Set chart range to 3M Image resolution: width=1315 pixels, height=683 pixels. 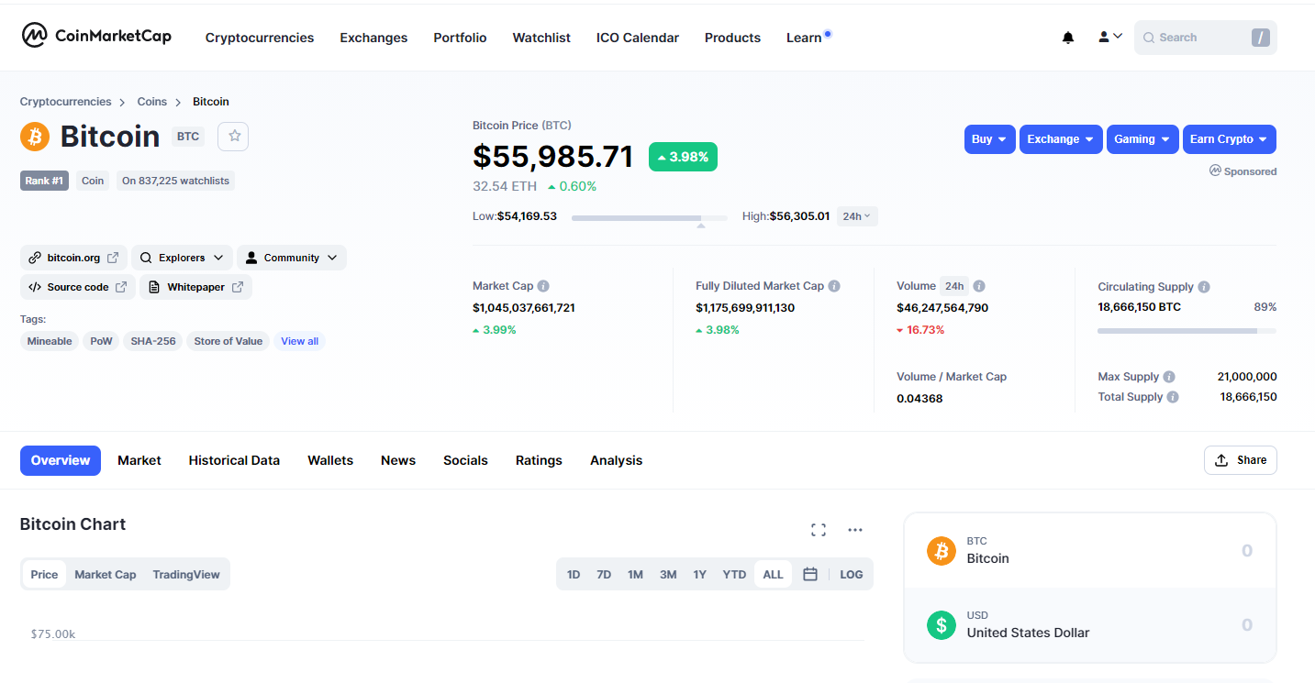point(668,575)
